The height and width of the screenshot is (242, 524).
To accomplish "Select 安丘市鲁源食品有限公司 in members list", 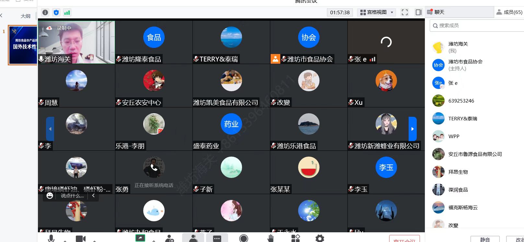I will click(x=474, y=154).
